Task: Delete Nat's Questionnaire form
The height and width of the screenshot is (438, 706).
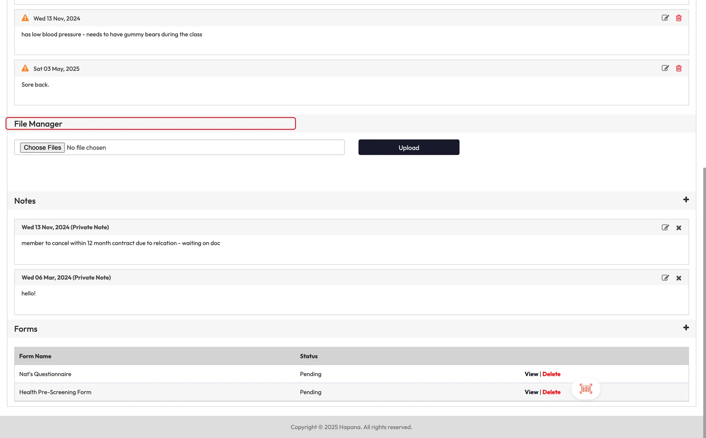Action: coord(551,374)
